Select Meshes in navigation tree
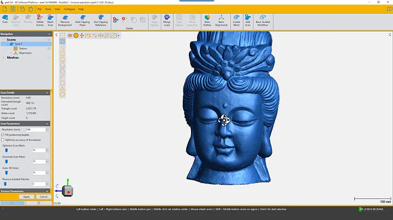This screenshot has width=393, height=220. coord(13,58)
